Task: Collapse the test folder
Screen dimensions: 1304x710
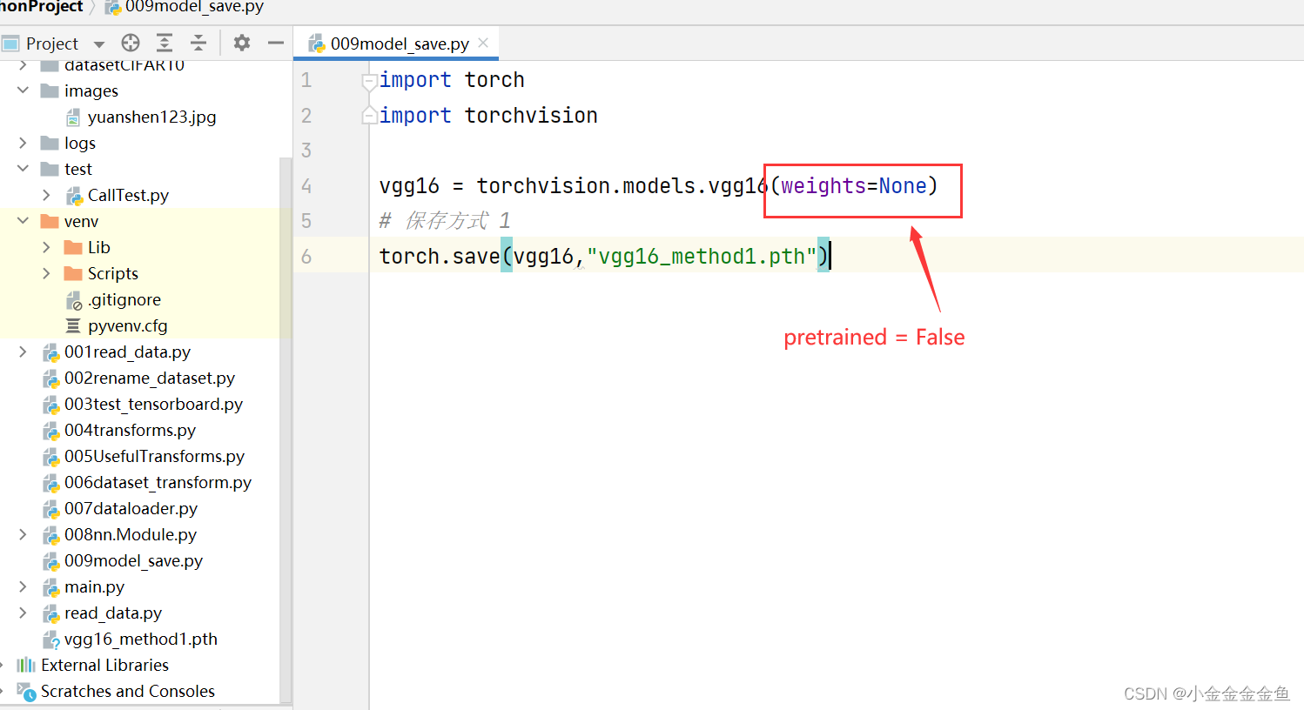Action: (24, 169)
